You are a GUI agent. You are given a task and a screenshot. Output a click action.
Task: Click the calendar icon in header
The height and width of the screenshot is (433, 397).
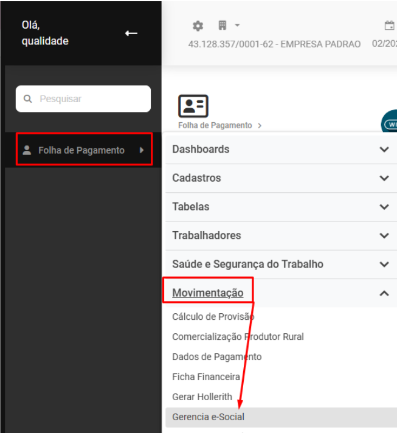389,26
